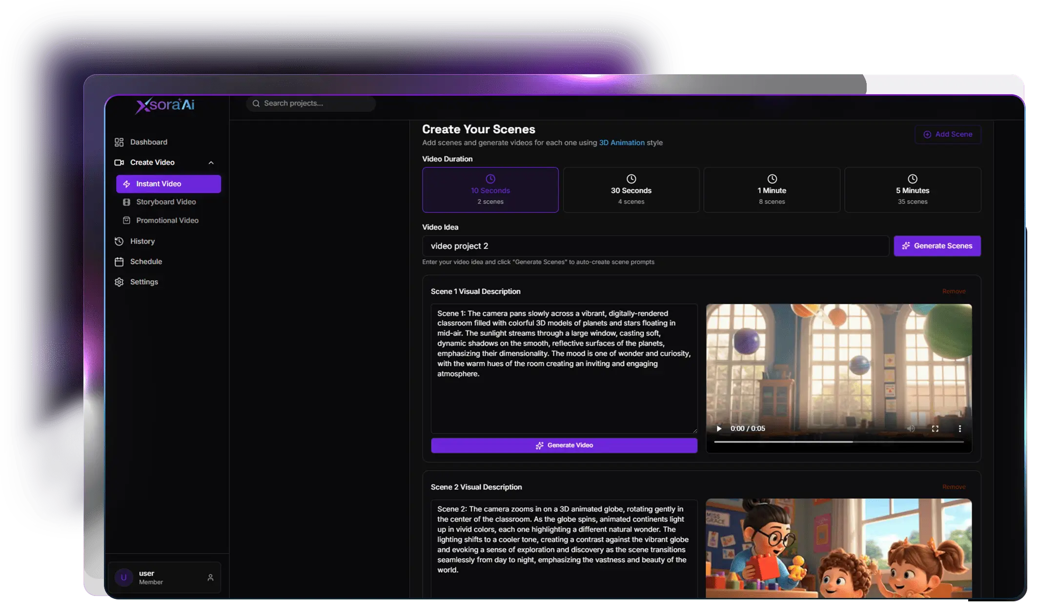Open Promotional Video option
This screenshot has height=616, width=1038.
point(168,221)
